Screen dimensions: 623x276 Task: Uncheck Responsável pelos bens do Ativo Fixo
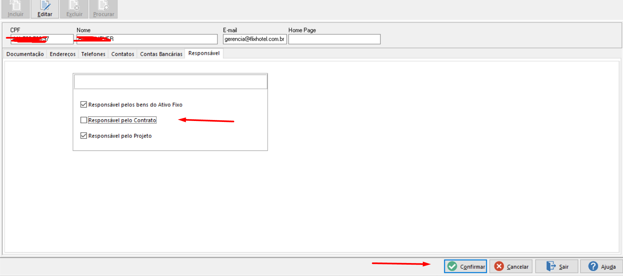pos(84,104)
